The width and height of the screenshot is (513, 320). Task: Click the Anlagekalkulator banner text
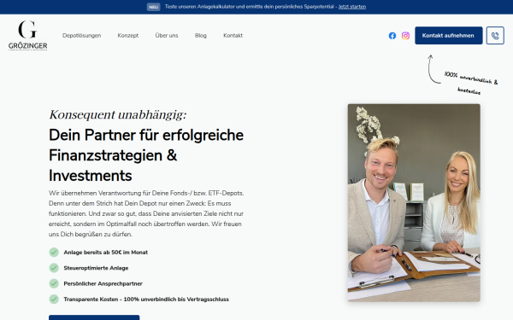(x=250, y=7)
